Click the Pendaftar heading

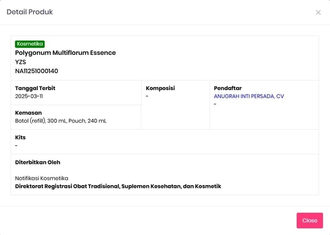click(x=228, y=88)
